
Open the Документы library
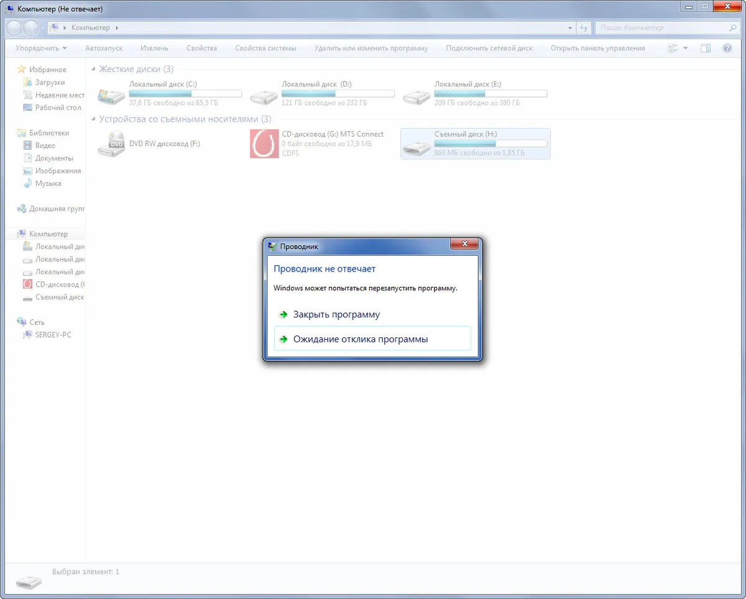(54, 158)
